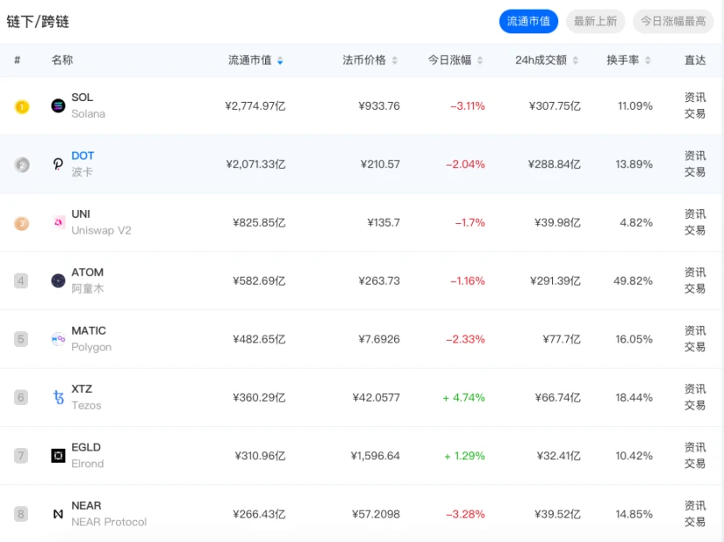The width and height of the screenshot is (724, 542).
Task: Sort by 法币价格 using the column arrows
Action: (x=394, y=60)
